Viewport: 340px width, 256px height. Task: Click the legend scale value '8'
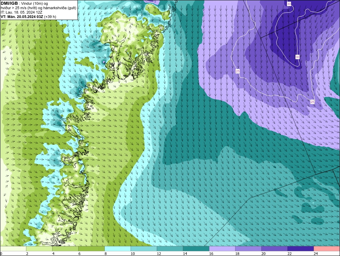coord(106,254)
